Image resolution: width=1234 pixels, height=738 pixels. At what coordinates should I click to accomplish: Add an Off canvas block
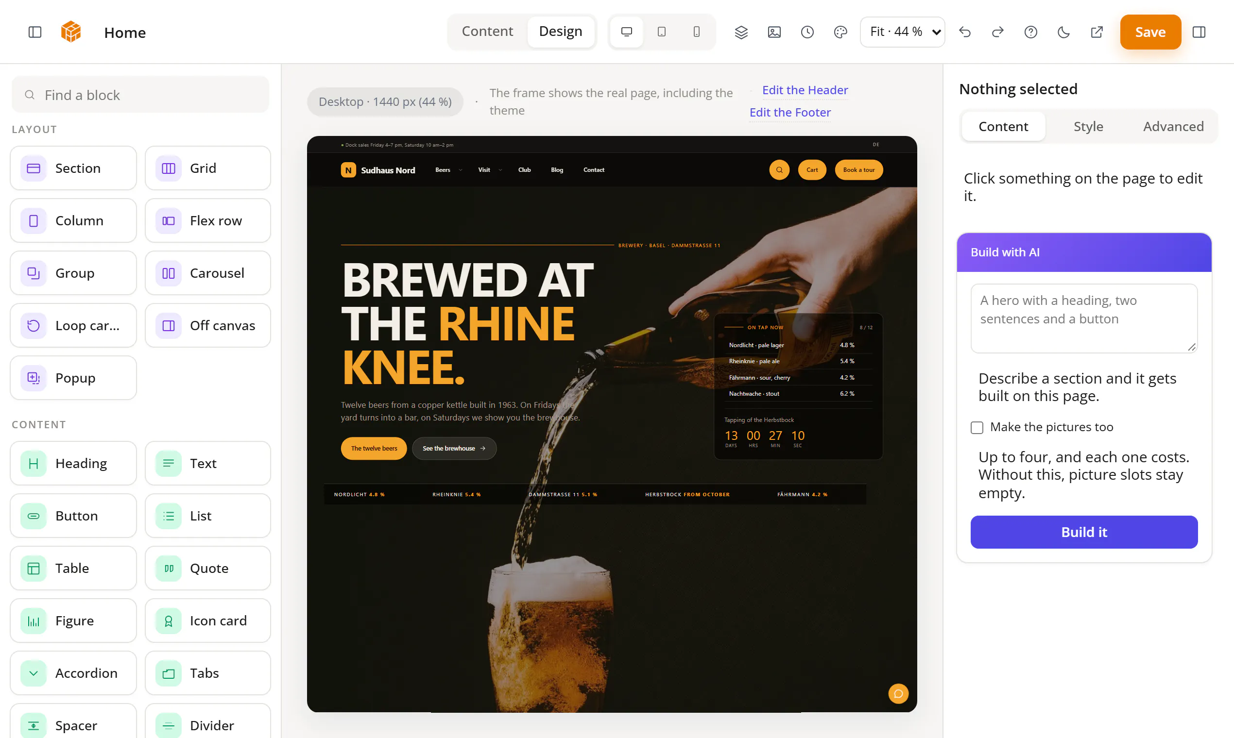coord(207,325)
